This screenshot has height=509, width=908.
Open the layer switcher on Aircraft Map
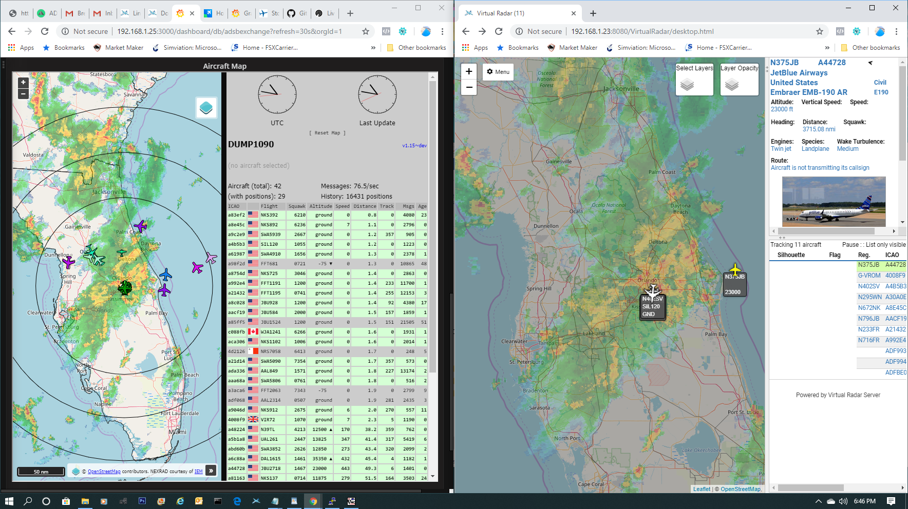pyautogui.click(x=206, y=108)
